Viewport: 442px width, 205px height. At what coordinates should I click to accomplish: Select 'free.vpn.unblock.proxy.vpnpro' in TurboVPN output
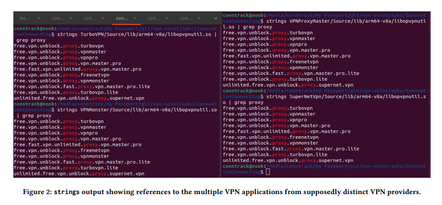pyautogui.click(x=55, y=57)
